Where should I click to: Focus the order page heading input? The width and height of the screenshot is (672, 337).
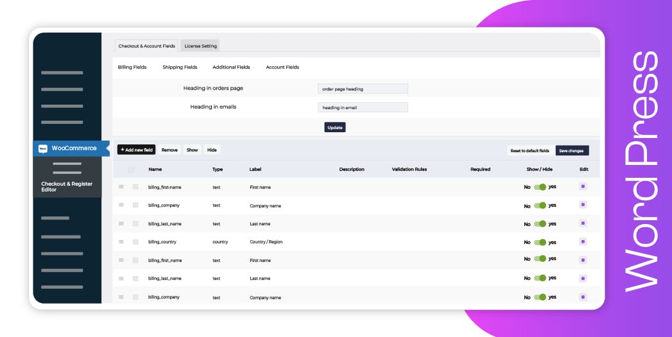363,89
